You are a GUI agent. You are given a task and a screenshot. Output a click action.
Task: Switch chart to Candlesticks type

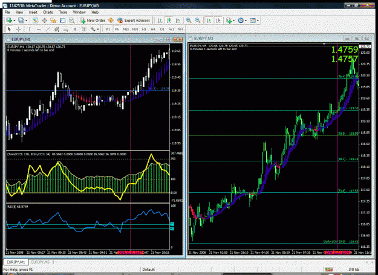pyautogui.click(x=169, y=21)
